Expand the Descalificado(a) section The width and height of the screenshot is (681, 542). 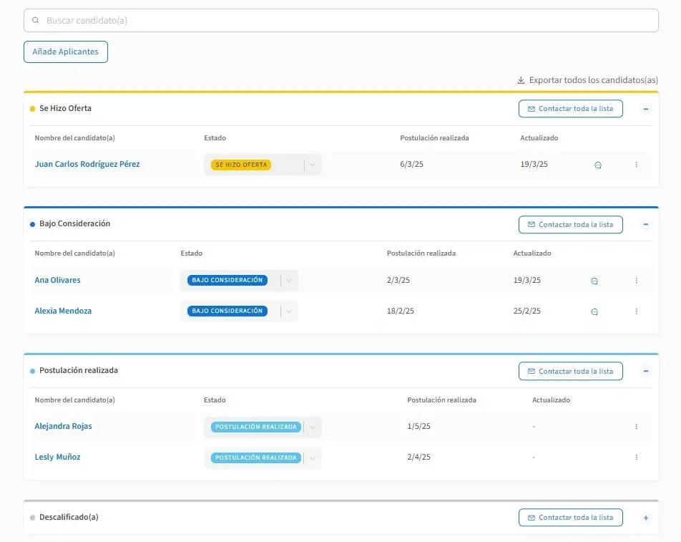646,518
